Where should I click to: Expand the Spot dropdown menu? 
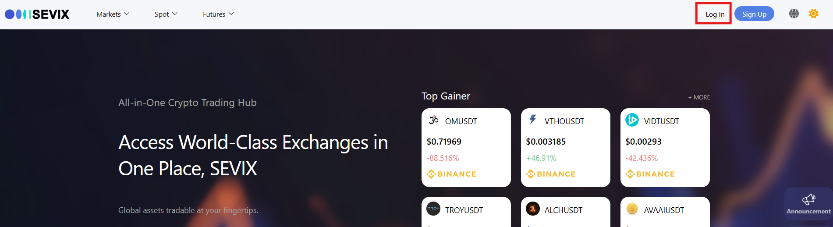click(166, 14)
